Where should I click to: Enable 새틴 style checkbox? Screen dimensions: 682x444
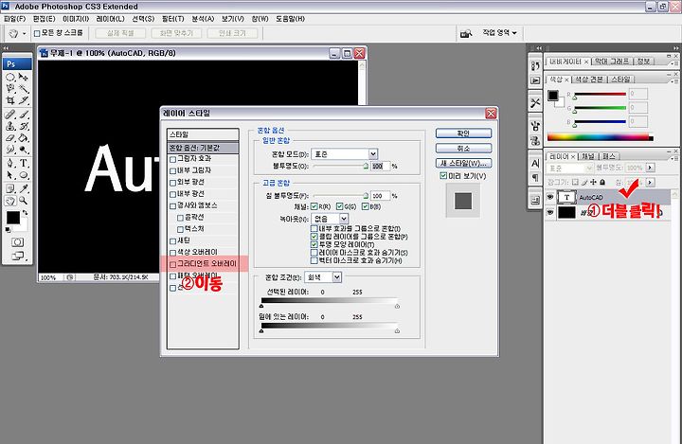coord(172,240)
